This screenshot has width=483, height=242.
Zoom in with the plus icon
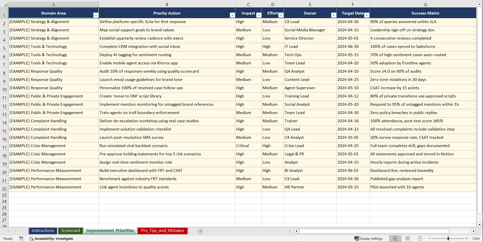coord(467,238)
